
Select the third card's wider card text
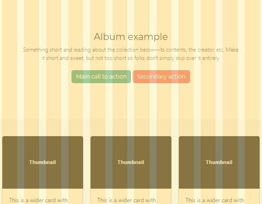point(215,200)
